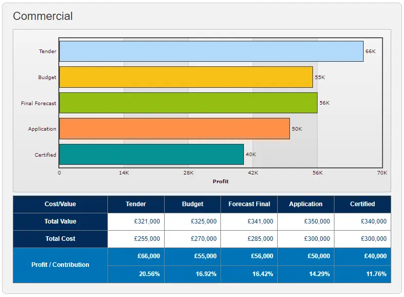Click the Total Value row header
The image size is (404, 297).
pos(60,221)
